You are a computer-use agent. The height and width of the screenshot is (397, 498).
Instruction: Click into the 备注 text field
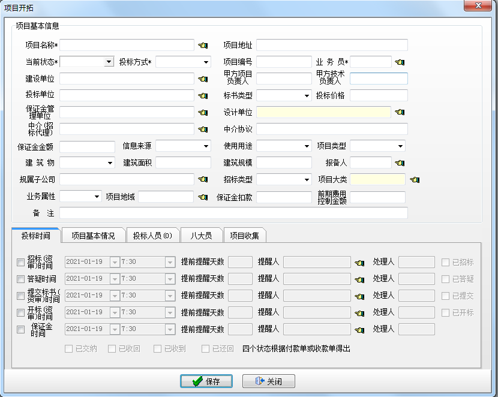pyautogui.click(x=233, y=213)
